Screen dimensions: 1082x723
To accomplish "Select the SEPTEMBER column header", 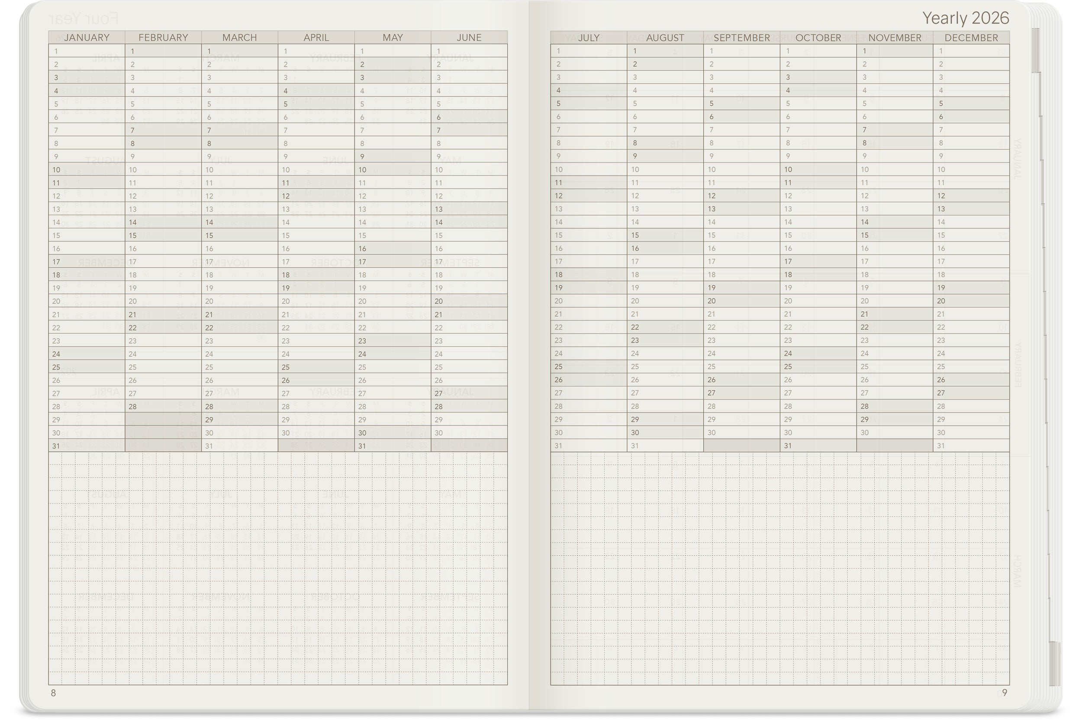I will (741, 37).
